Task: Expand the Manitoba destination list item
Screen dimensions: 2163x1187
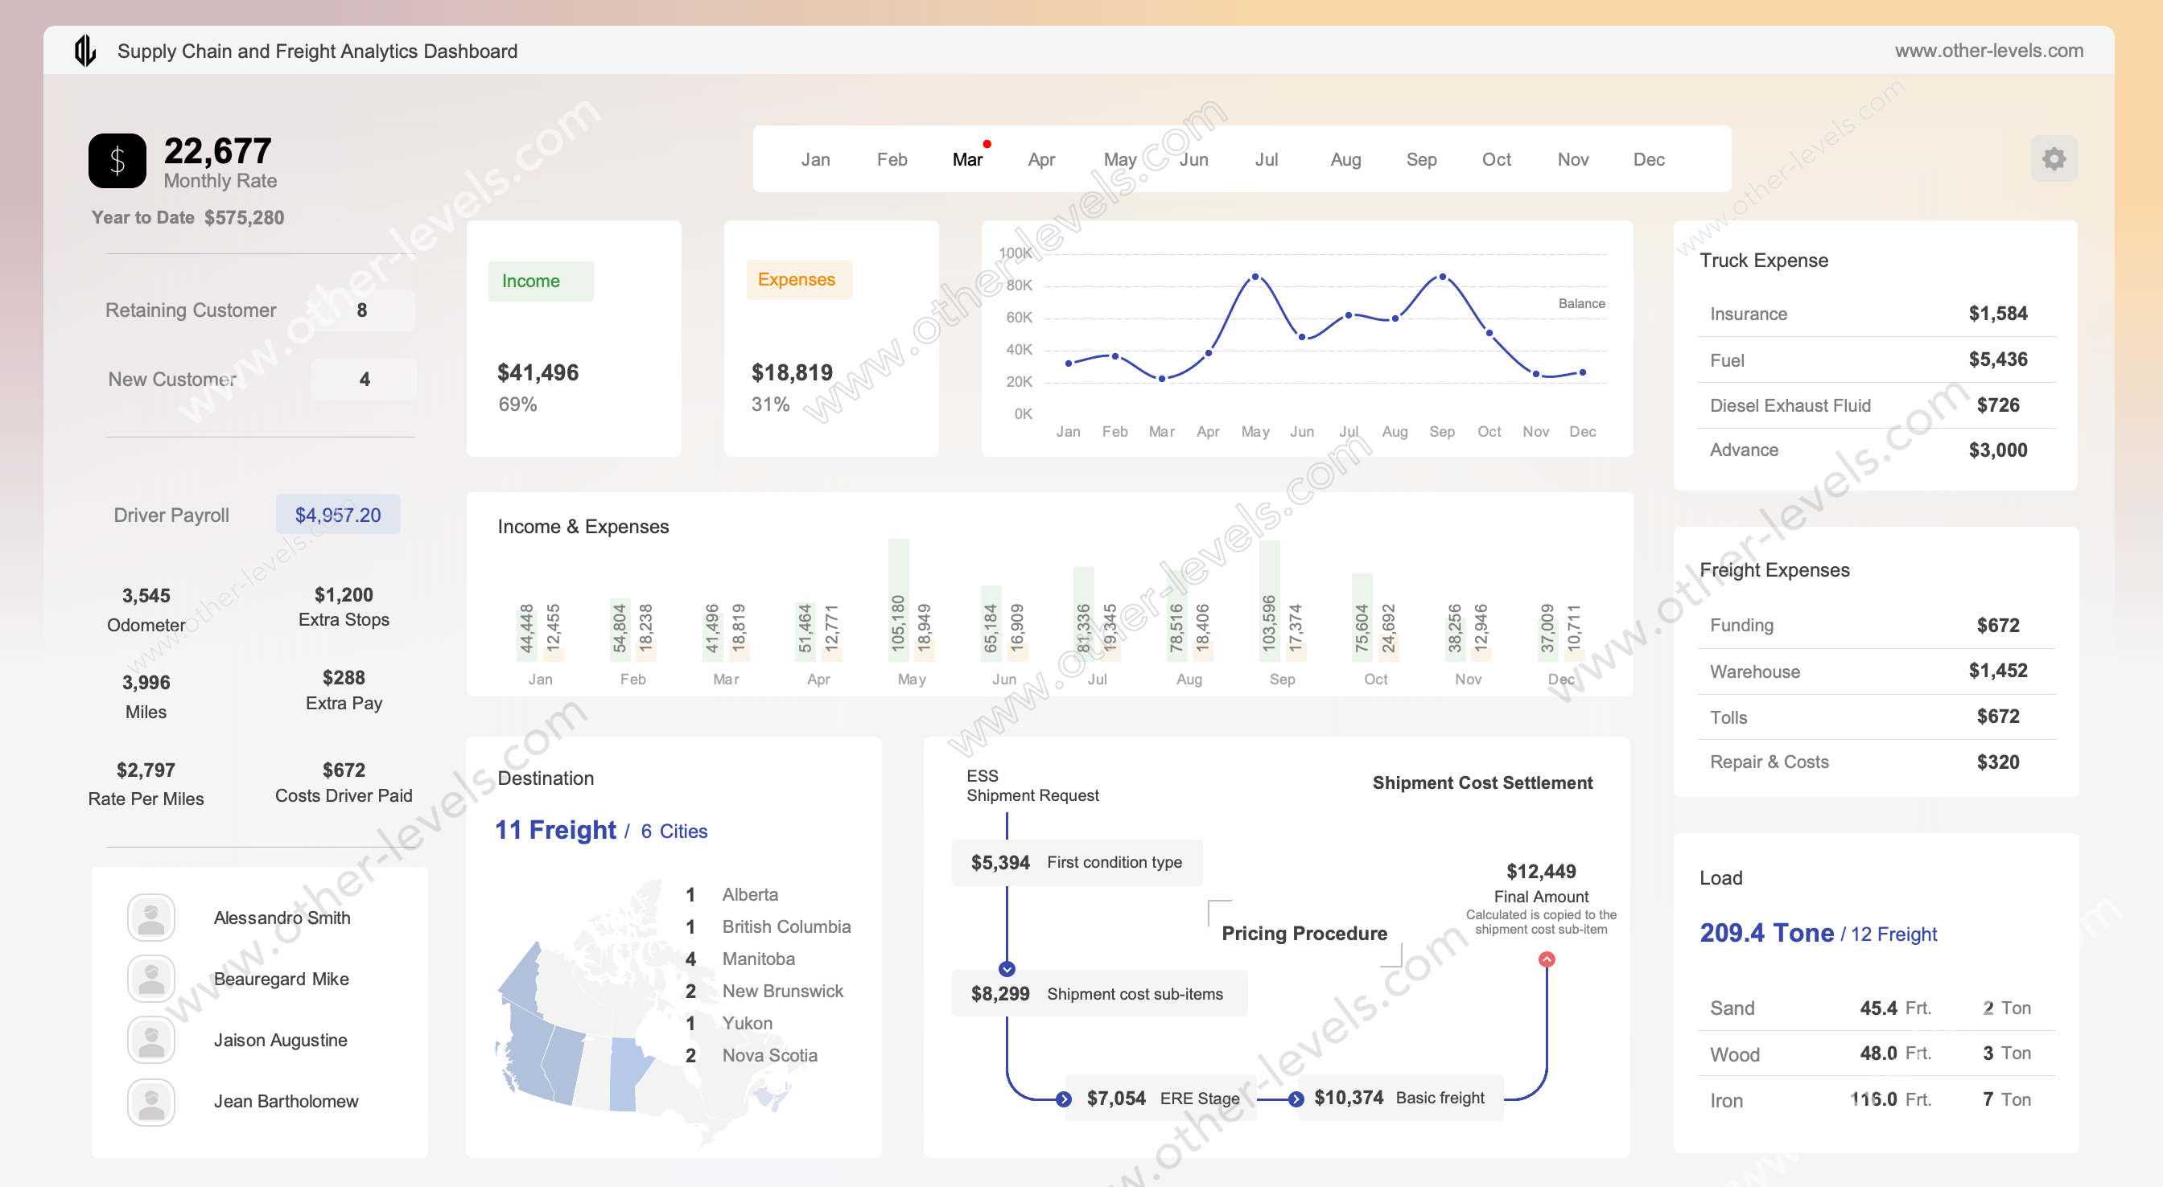Action: click(759, 958)
